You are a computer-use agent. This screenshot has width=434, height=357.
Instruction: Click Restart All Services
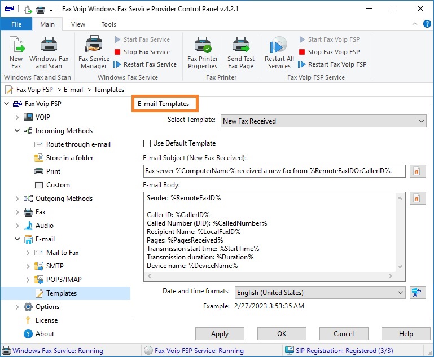point(279,52)
